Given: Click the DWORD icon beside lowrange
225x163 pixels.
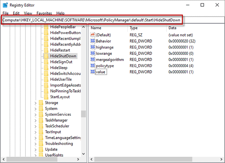Looking at the screenshot, I should [93, 53].
